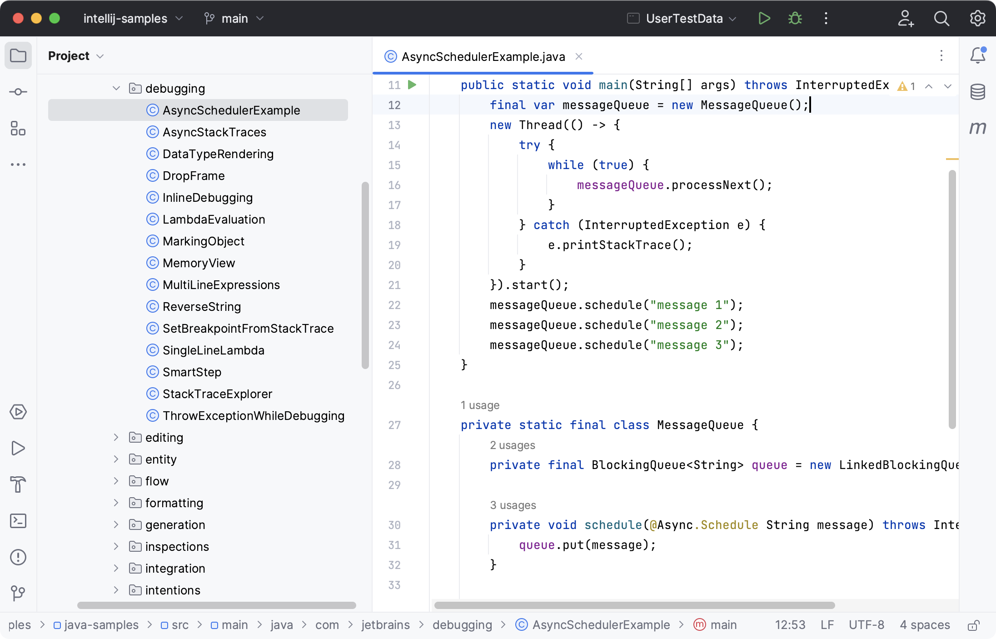
Task: Open Search Everywhere with the magnifier icon
Action: (941, 19)
